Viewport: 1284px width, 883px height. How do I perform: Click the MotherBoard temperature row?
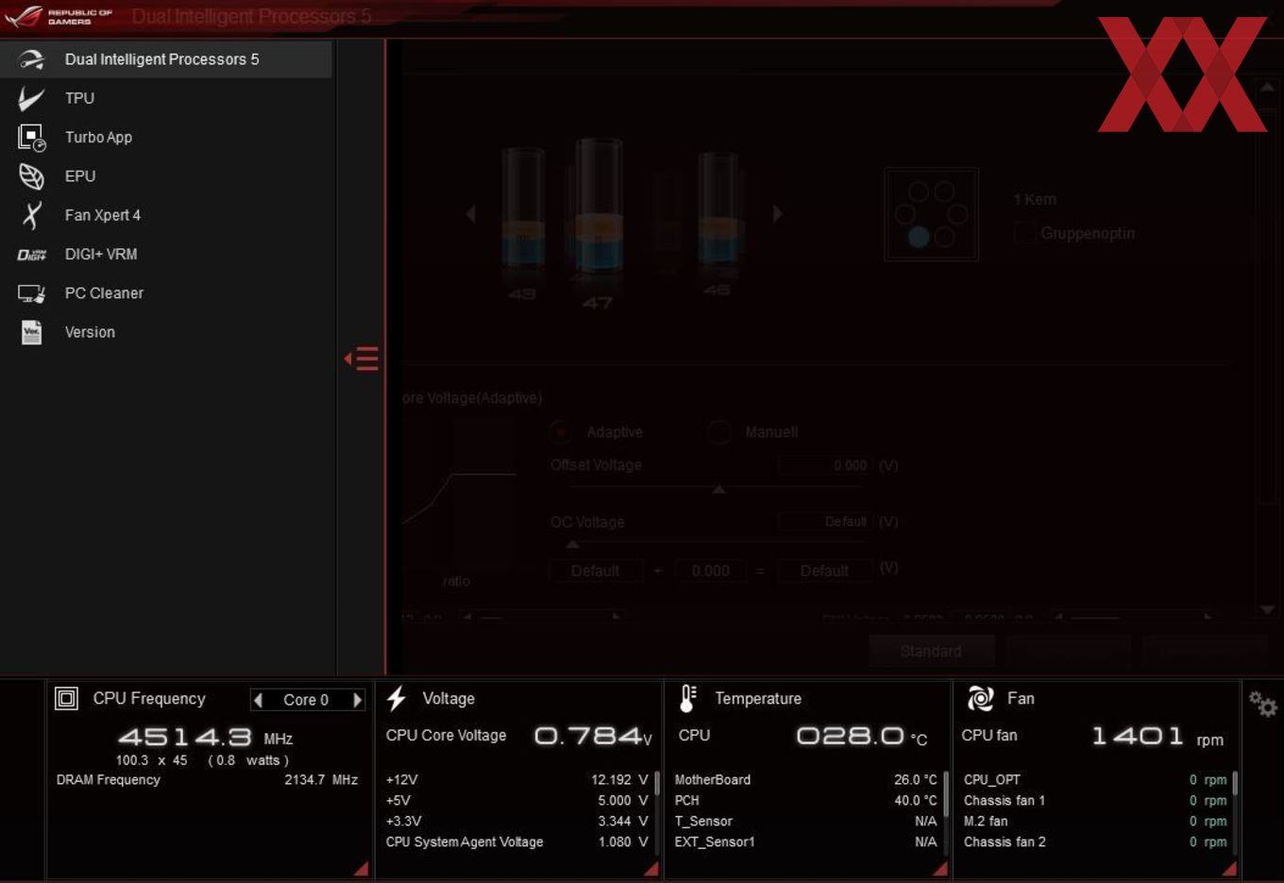coord(805,780)
